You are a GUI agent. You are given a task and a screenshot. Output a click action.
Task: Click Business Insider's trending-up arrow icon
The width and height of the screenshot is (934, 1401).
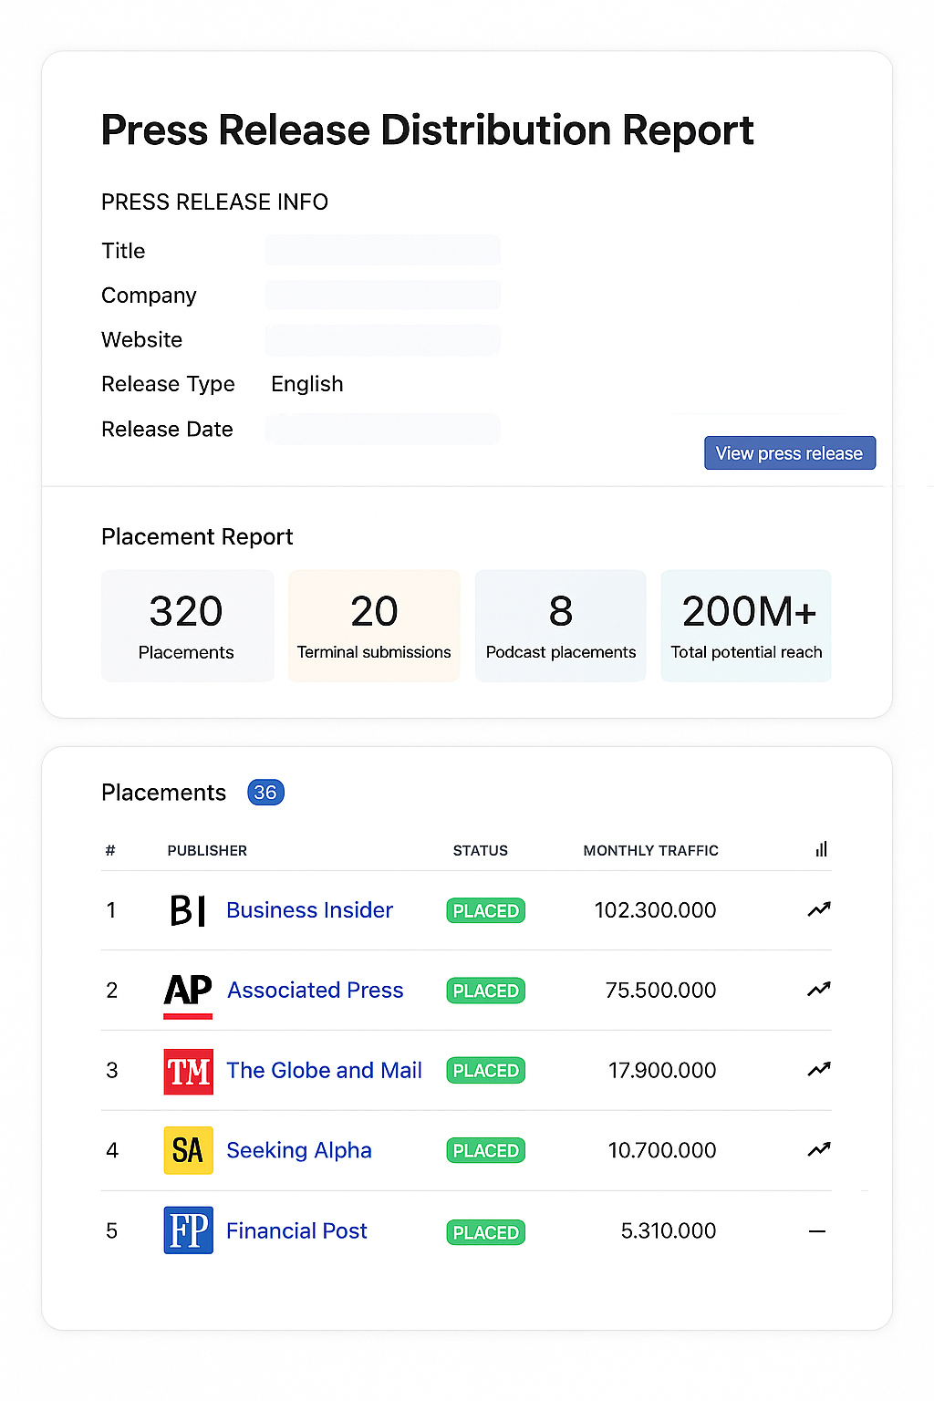pos(818,909)
